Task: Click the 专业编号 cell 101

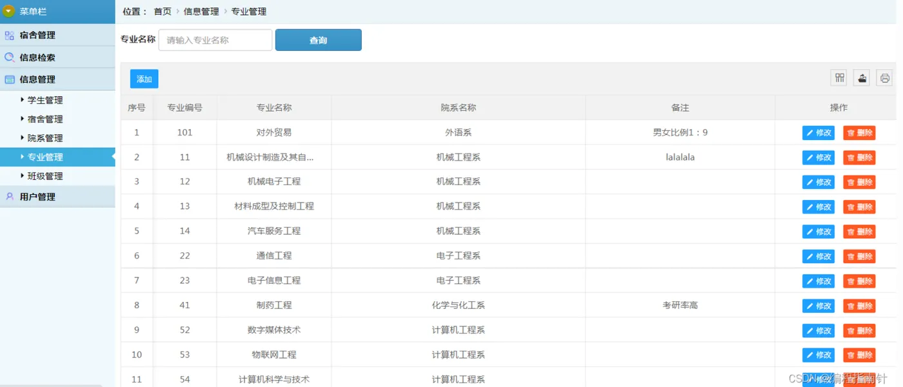Action: click(x=185, y=132)
